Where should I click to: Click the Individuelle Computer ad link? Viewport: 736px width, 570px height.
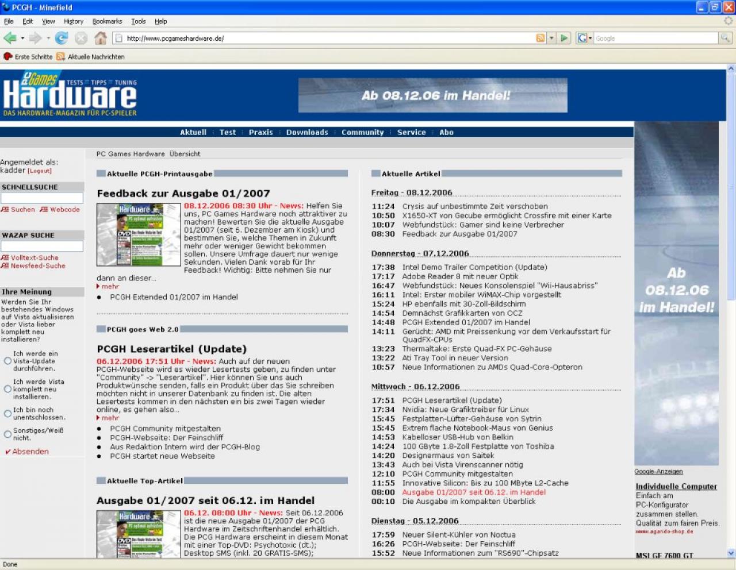pyautogui.click(x=676, y=487)
